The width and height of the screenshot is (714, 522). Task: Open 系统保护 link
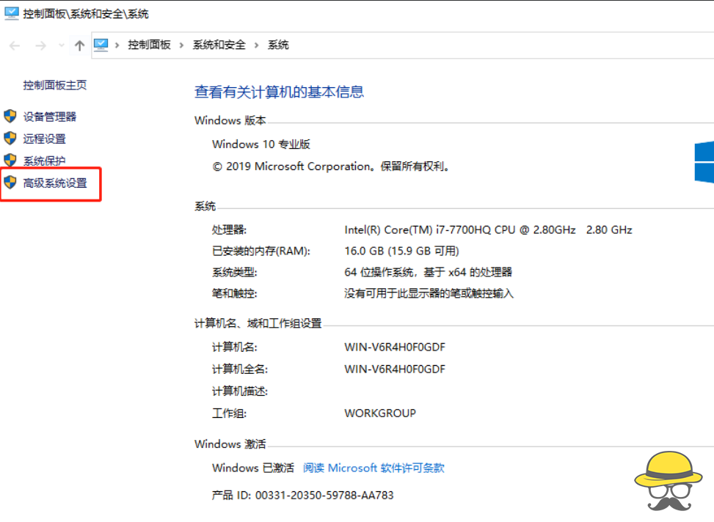pos(45,161)
